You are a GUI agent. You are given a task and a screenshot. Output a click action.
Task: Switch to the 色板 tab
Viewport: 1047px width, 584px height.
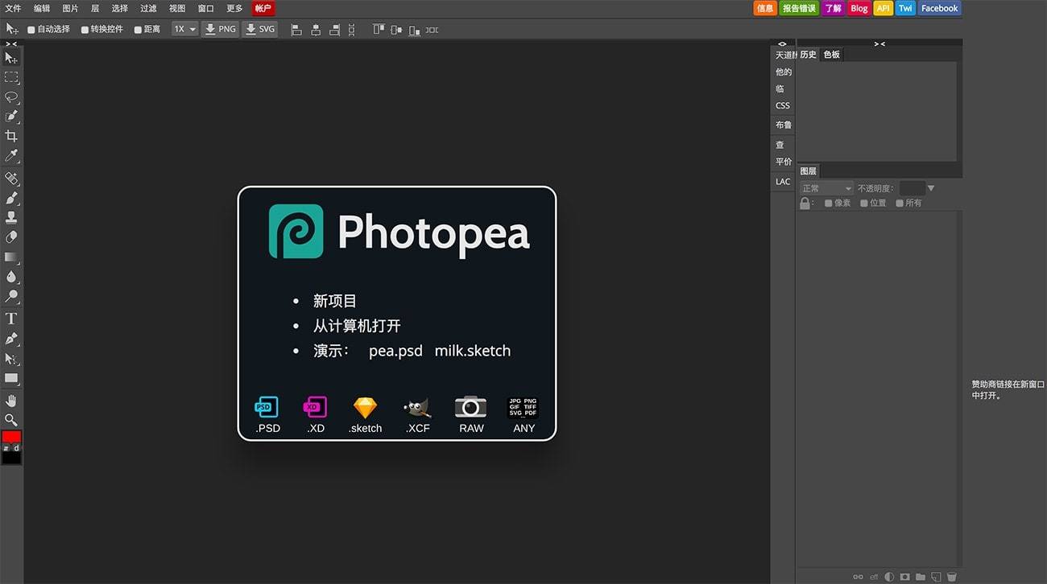click(x=831, y=55)
